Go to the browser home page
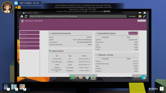Viewport: 166px width, 93px height. click(22, 16)
